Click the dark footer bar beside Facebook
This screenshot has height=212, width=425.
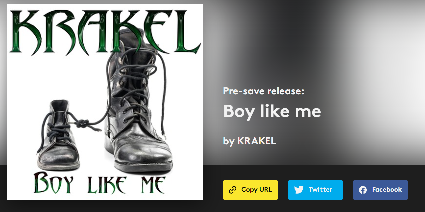tap(416, 190)
